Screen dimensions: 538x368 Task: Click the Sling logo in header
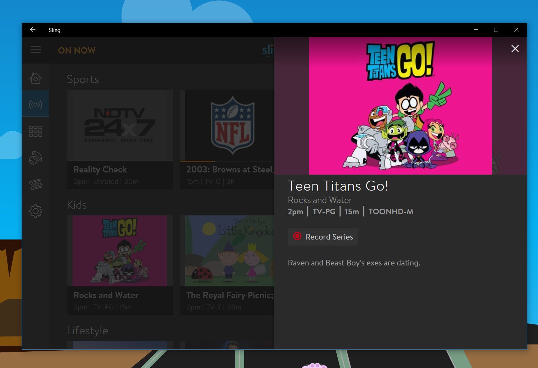coord(268,50)
